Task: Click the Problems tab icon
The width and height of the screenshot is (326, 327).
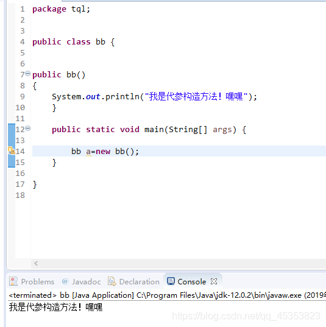Action: tap(13, 281)
